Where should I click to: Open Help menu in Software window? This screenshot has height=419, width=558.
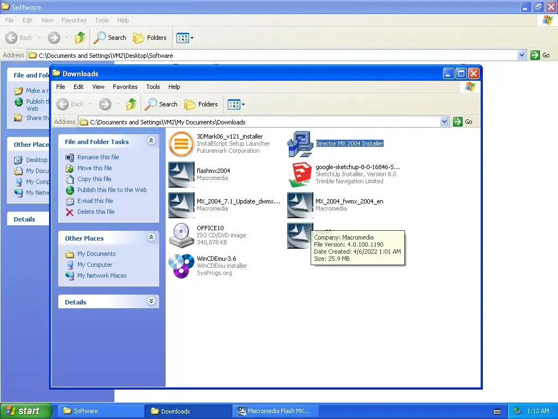click(x=123, y=20)
